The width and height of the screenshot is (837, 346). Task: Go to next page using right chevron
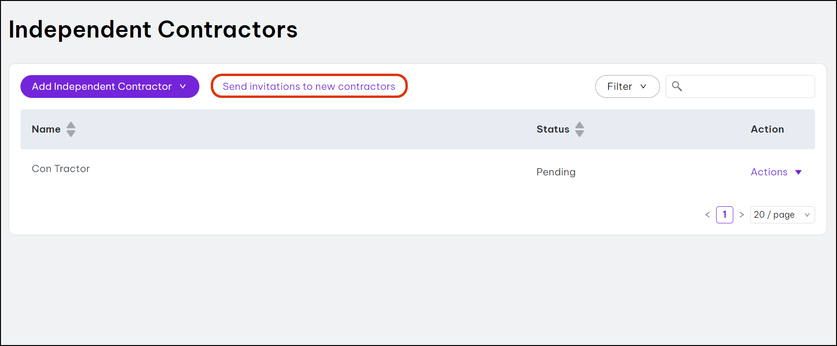pyautogui.click(x=741, y=215)
